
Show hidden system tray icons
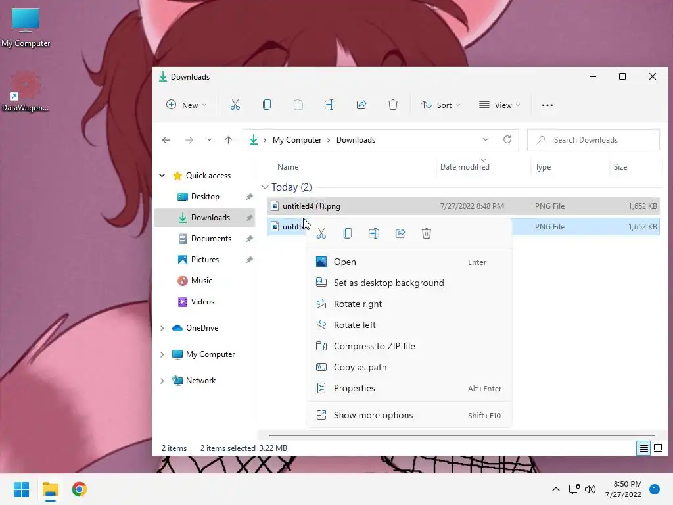point(556,489)
